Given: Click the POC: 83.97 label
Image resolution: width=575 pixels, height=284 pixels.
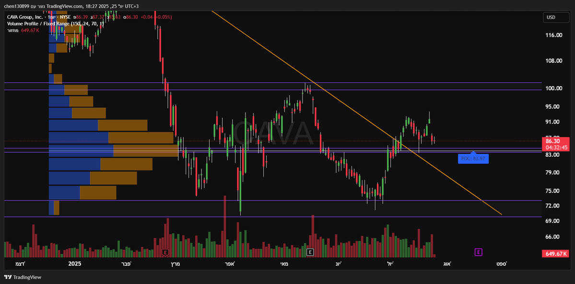Looking at the screenshot, I should point(473,159).
